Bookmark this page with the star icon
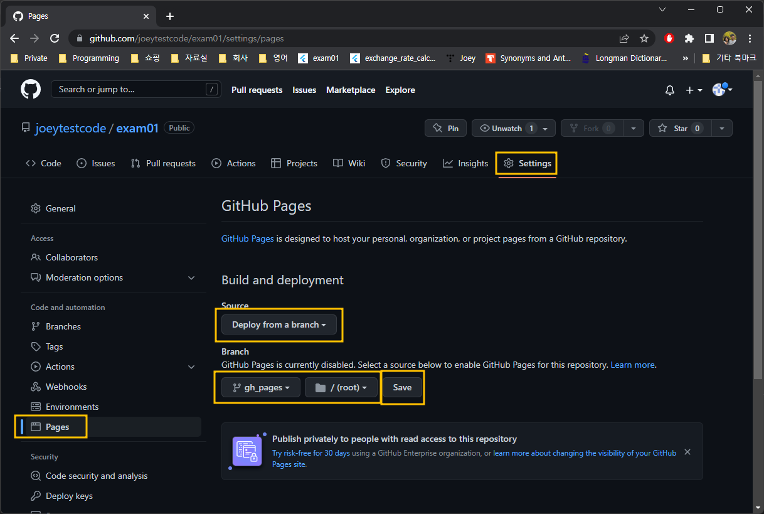Screen dimensions: 764x514 click(x=644, y=38)
